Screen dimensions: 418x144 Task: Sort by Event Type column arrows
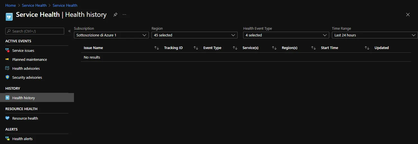(235, 48)
